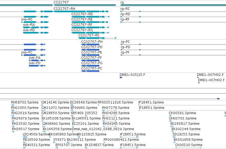Open the CK00310.5prime EST label
Image resolution: width=226 pixels, height=149 pixels.
[x=189, y=145]
